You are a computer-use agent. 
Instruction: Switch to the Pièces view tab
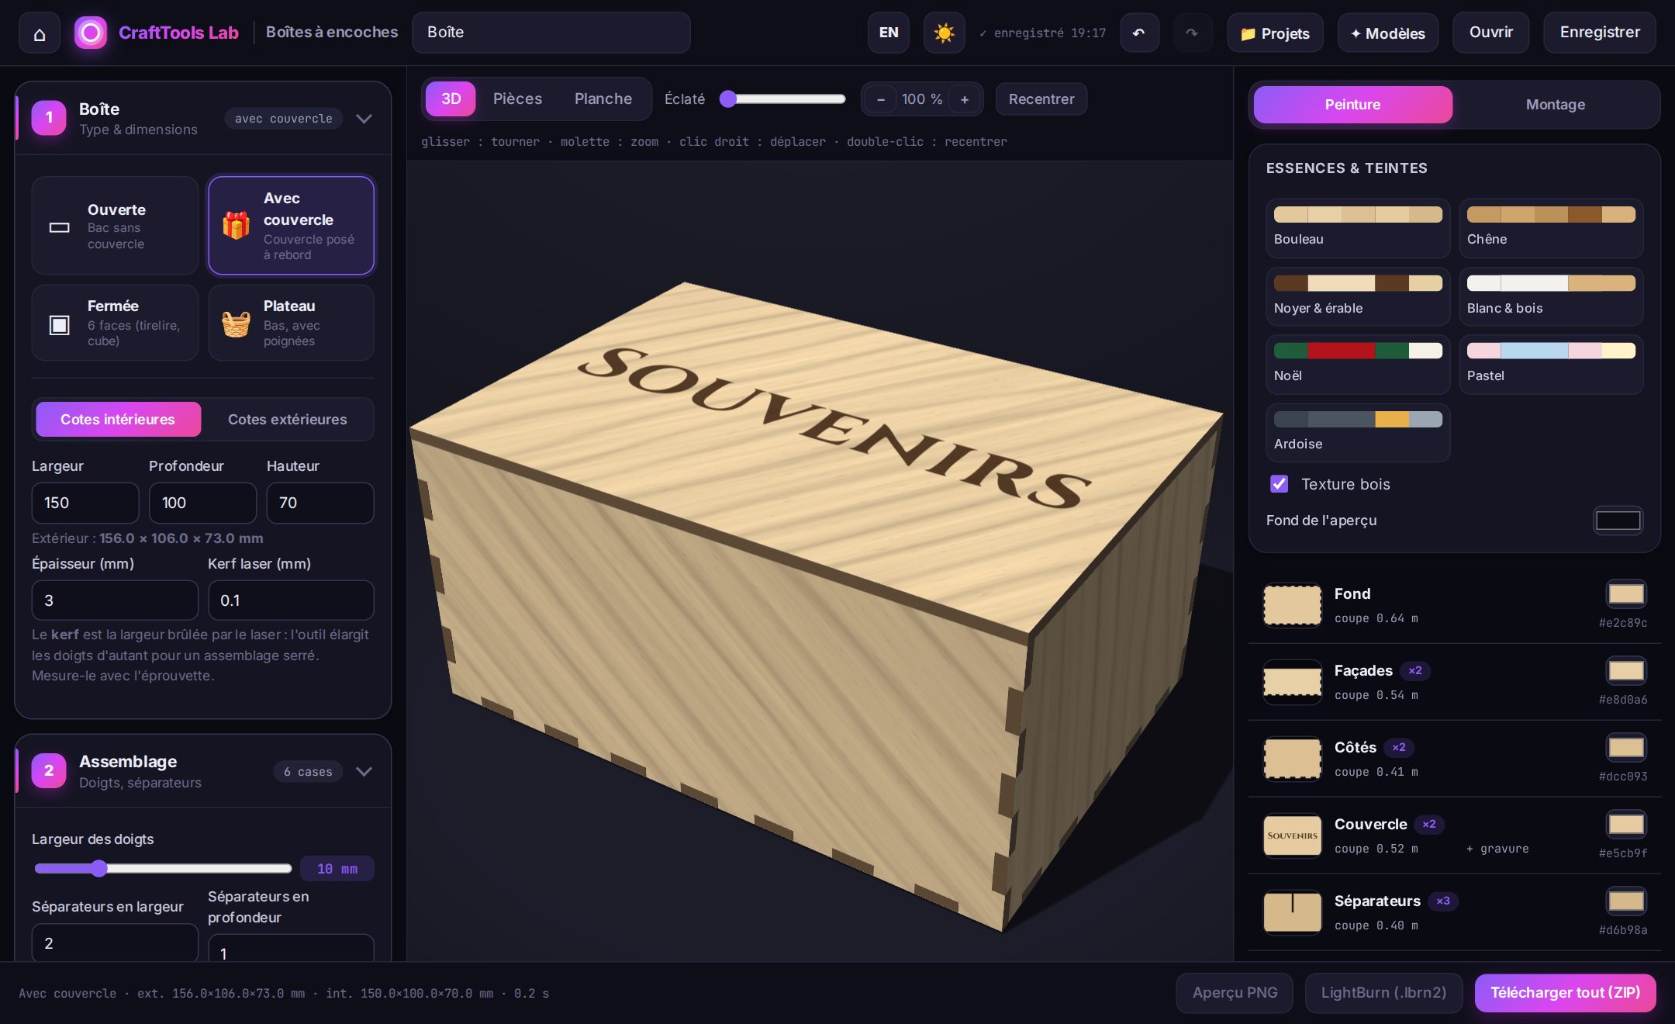tap(517, 99)
